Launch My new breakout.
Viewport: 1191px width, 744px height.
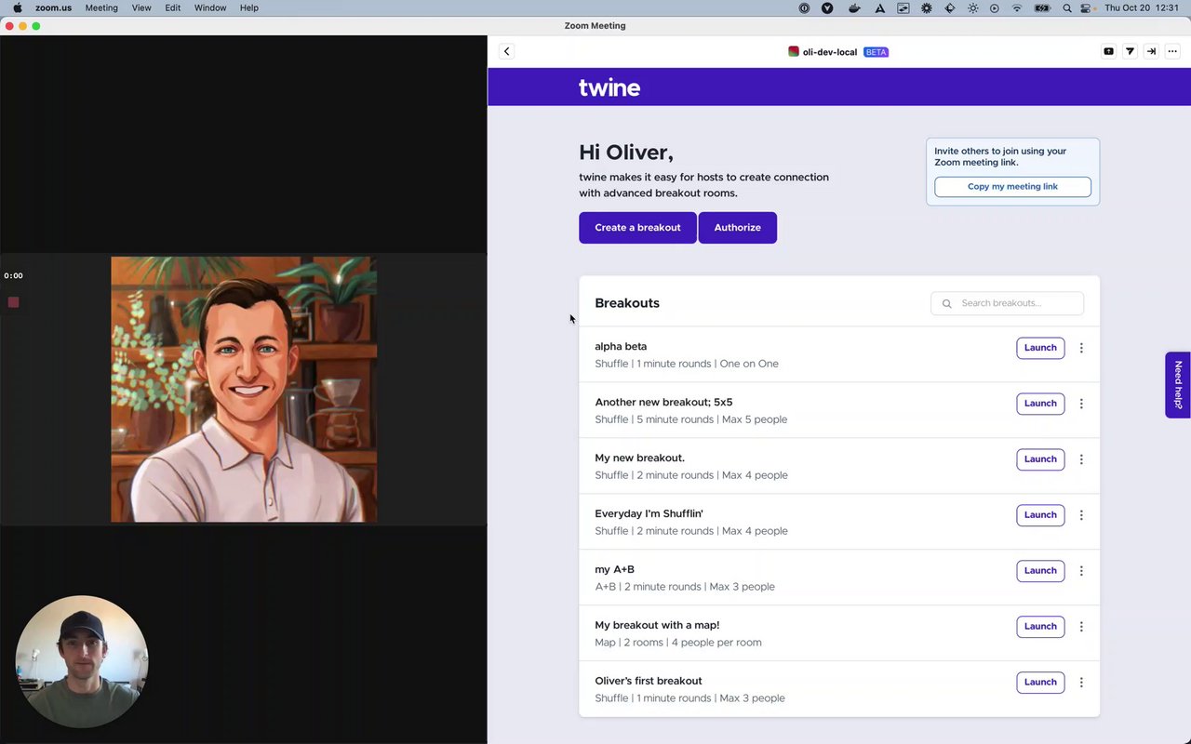click(x=1040, y=459)
